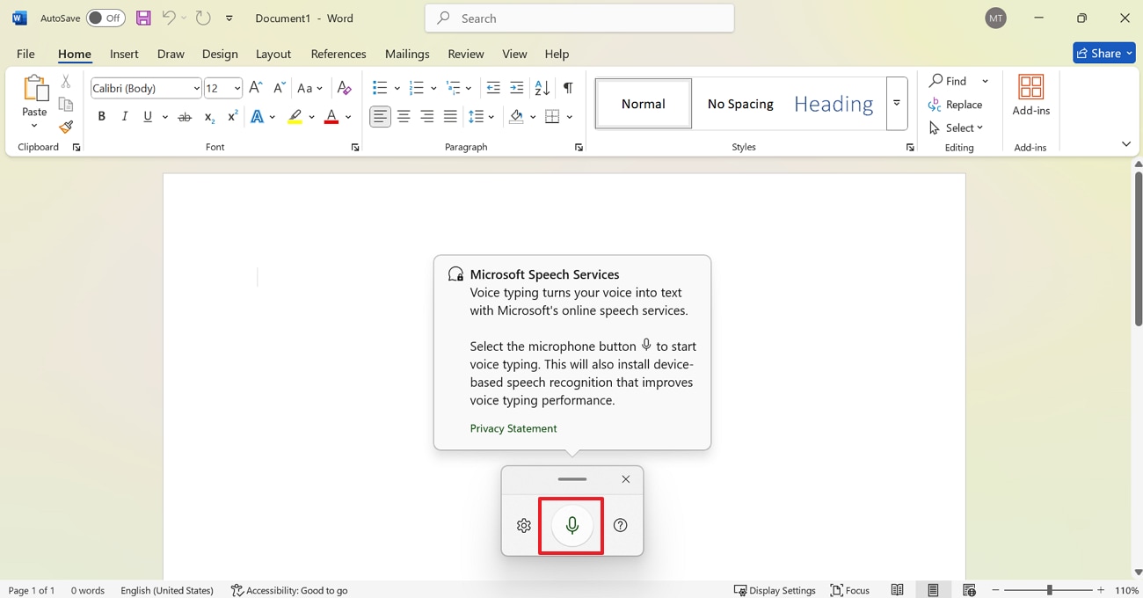Apply strikethrough formatting
This screenshot has height=598, width=1143.
[185, 116]
